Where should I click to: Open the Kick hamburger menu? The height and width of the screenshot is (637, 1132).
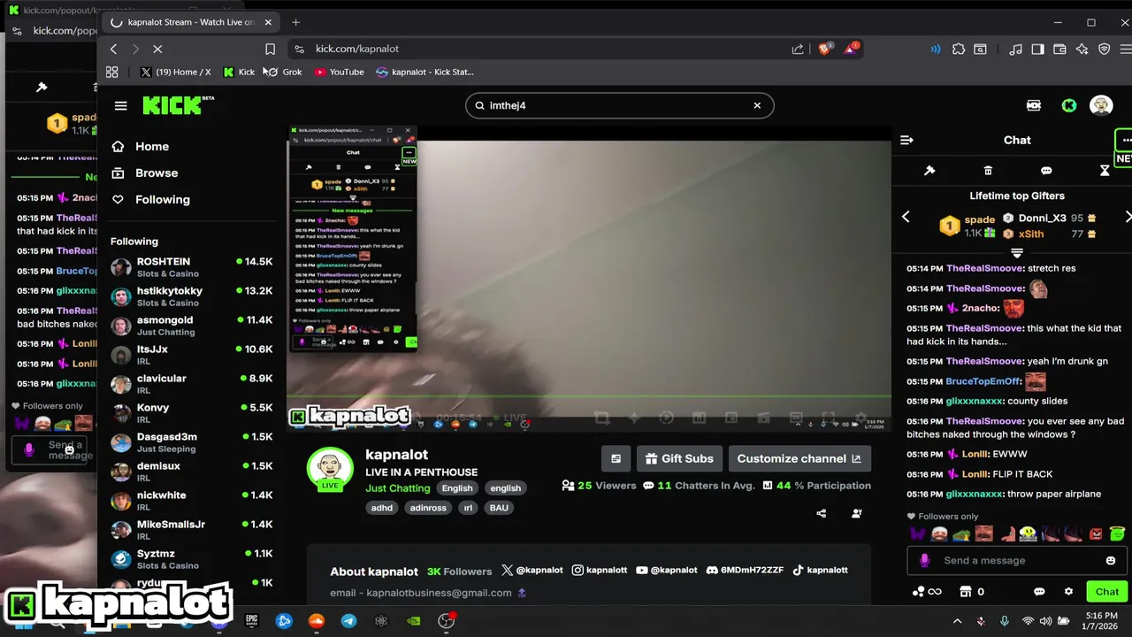(120, 105)
